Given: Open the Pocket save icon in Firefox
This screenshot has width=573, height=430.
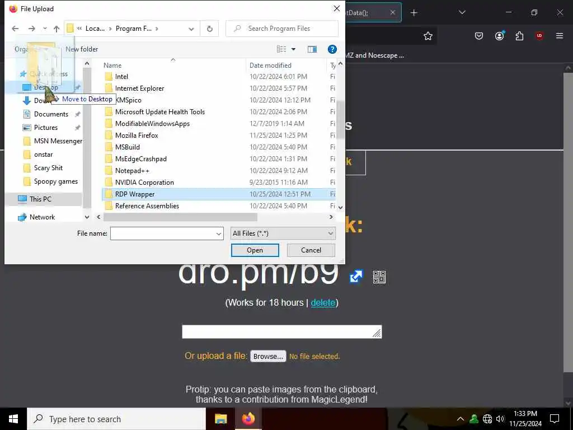Looking at the screenshot, I should tap(479, 36).
